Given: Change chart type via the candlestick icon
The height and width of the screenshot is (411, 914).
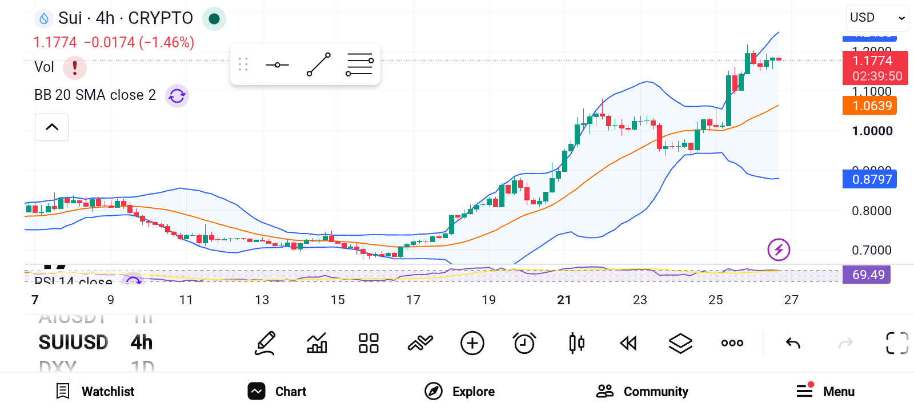Looking at the screenshot, I should pos(576,343).
